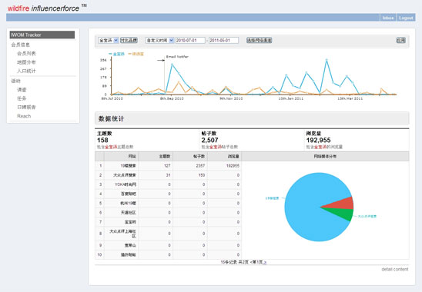Open Reach in the sidebar

24,116
